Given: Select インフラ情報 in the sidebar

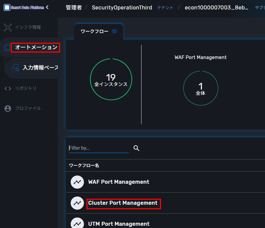Looking at the screenshot, I should (x=28, y=27).
